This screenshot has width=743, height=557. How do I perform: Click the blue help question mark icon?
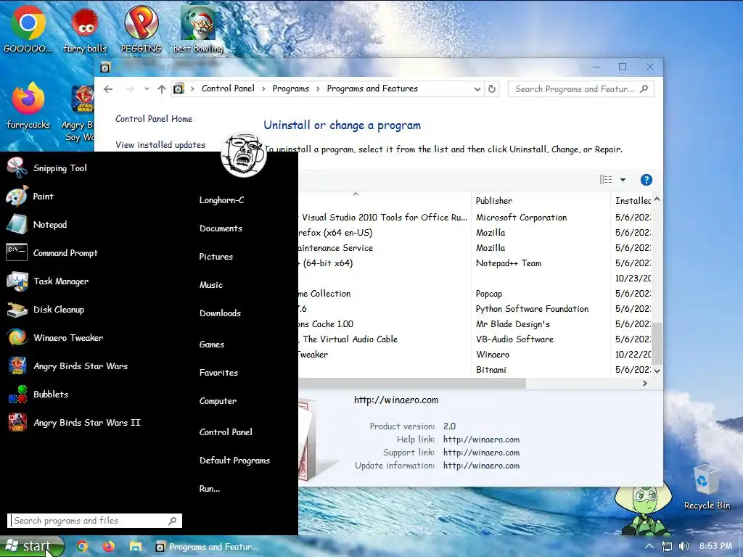pos(646,180)
